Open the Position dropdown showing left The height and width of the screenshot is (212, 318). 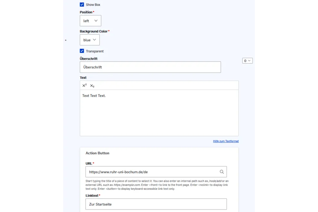(x=90, y=21)
